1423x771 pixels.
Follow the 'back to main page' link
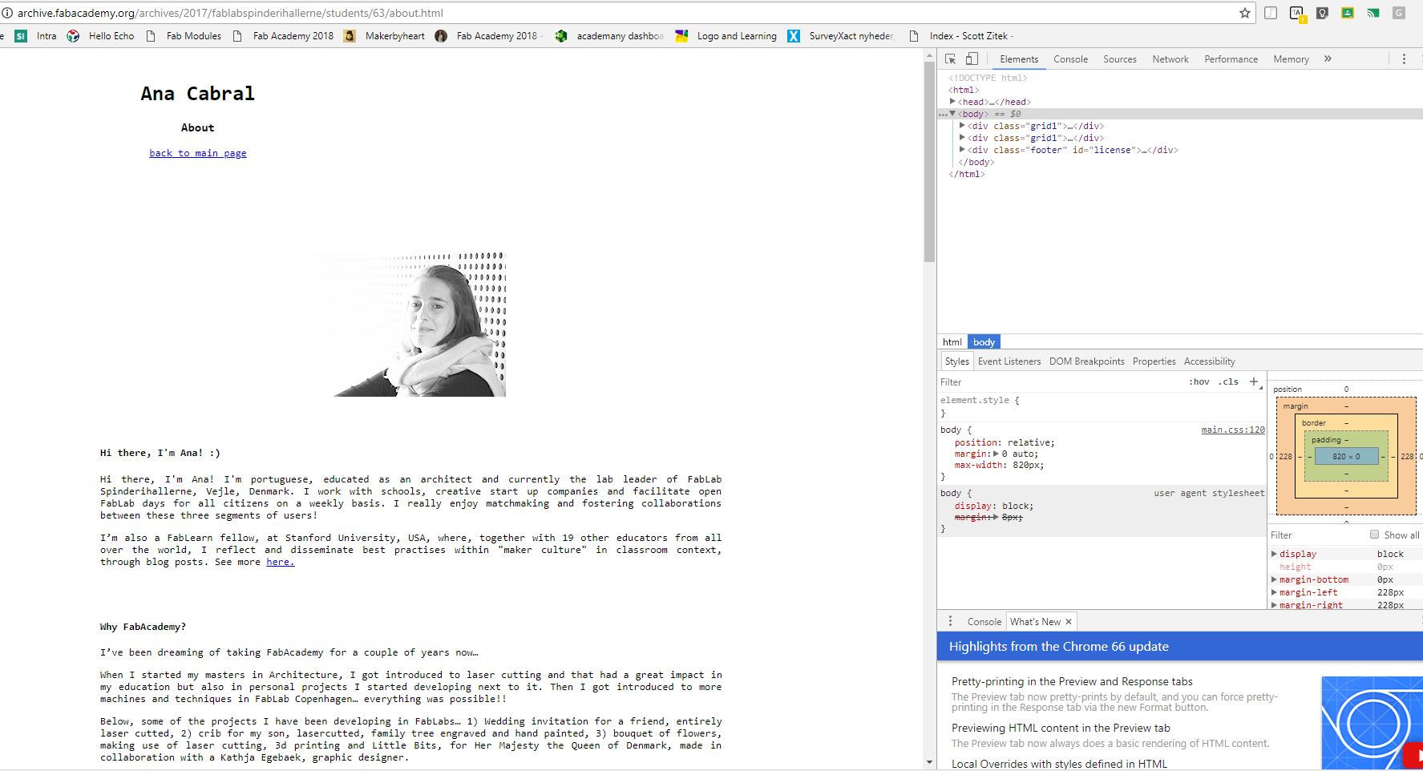(x=198, y=153)
